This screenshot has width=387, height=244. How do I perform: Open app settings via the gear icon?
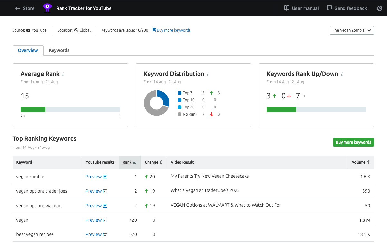pyautogui.click(x=380, y=8)
